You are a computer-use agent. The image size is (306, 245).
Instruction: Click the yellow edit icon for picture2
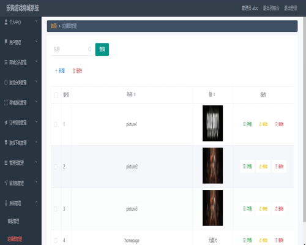tap(260, 167)
